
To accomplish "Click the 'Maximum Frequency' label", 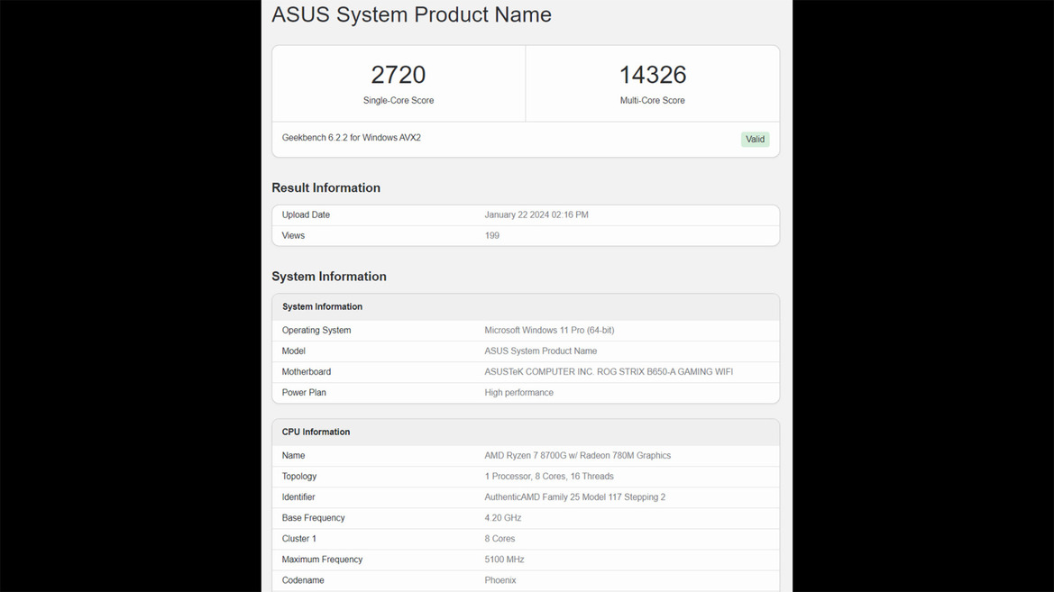I will (x=322, y=560).
